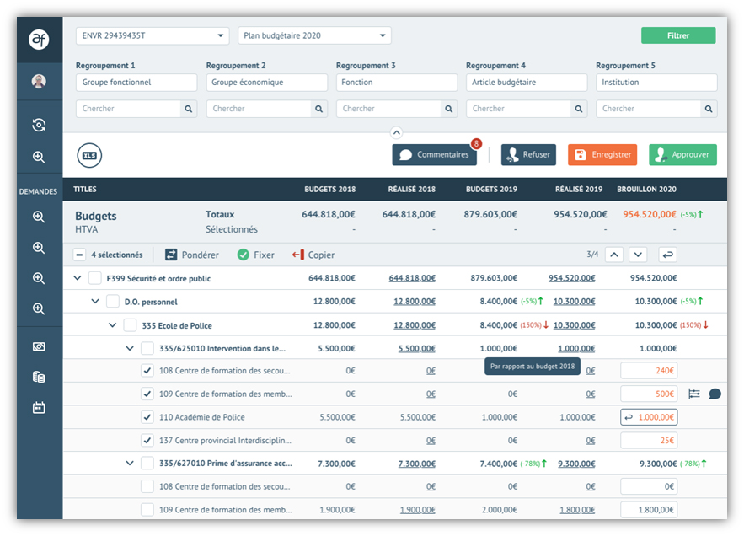Screen dimensions: 744x536
Task: Open the comment bubble on row 109
Action: pos(713,394)
